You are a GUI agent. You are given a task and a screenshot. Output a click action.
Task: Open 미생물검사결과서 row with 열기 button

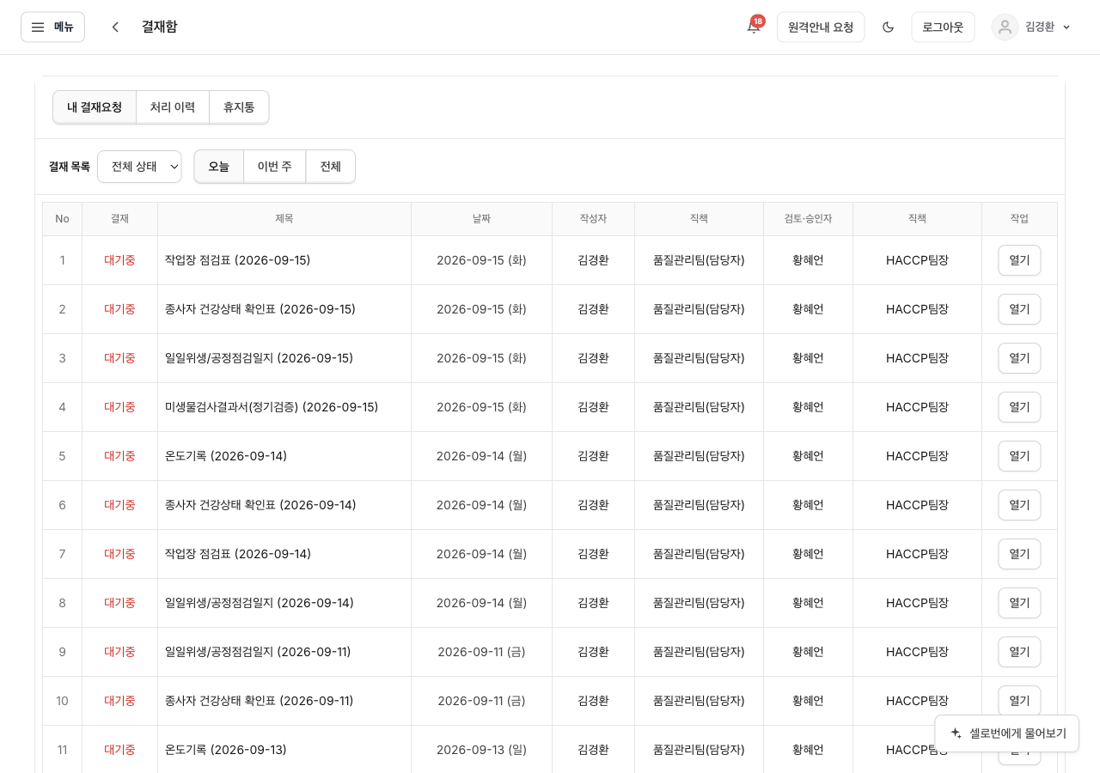(1019, 407)
